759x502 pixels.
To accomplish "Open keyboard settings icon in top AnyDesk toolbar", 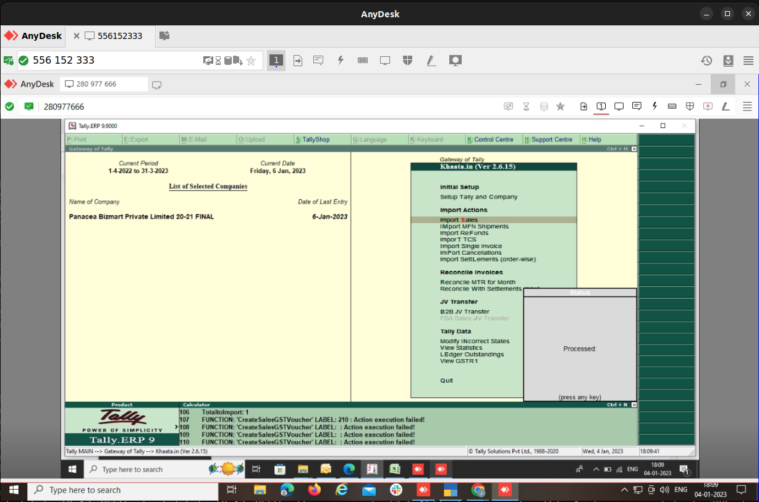I will [363, 61].
